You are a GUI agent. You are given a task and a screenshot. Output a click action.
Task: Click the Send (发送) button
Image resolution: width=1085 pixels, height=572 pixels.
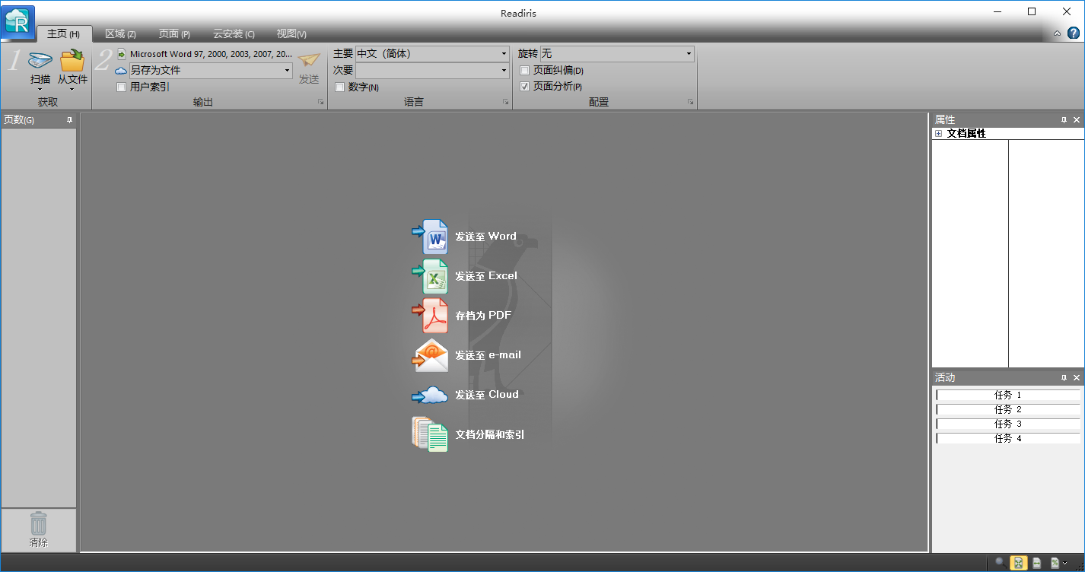point(309,68)
